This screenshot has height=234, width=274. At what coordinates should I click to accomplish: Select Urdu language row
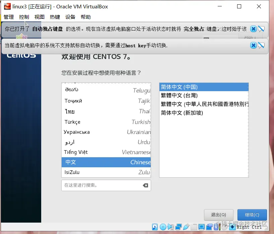[x=106, y=142]
